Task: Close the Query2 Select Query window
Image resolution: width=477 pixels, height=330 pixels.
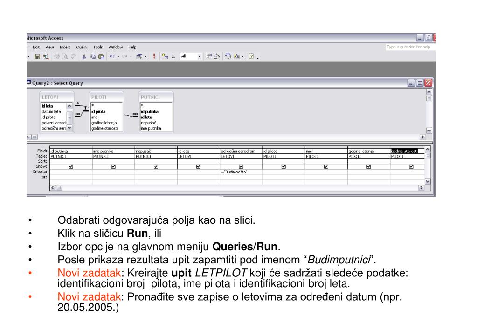Action: [428, 83]
